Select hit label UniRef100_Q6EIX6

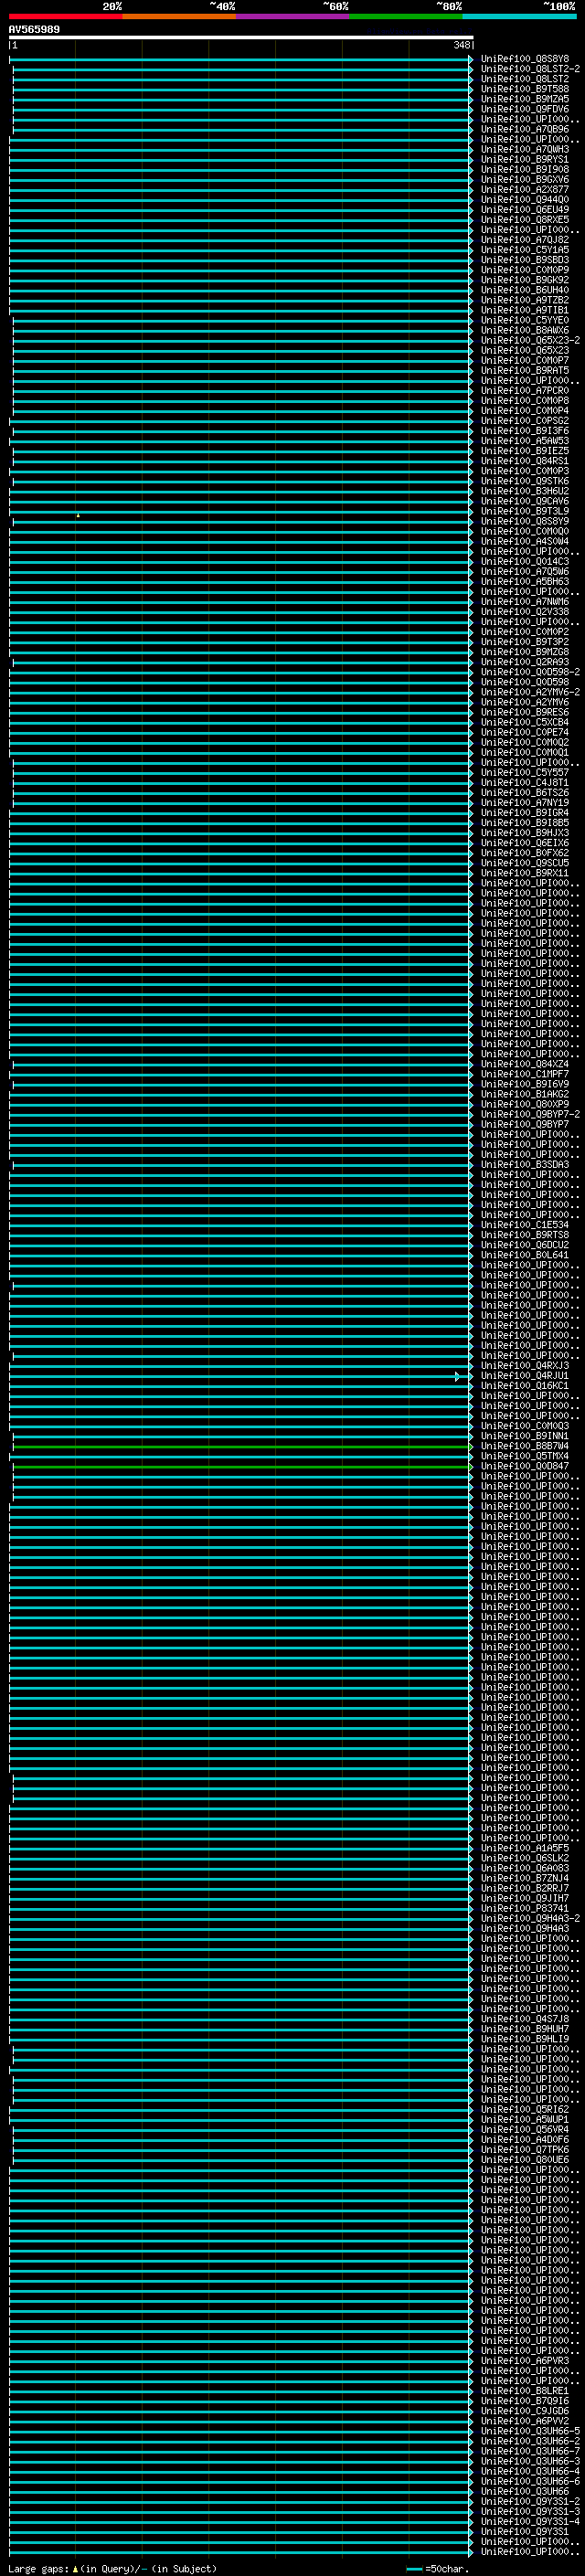coord(525,843)
